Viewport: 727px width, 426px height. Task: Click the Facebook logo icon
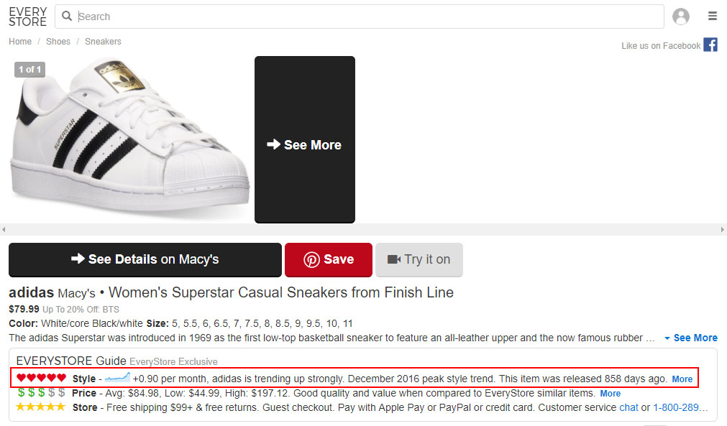pyautogui.click(x=710, y=45)
